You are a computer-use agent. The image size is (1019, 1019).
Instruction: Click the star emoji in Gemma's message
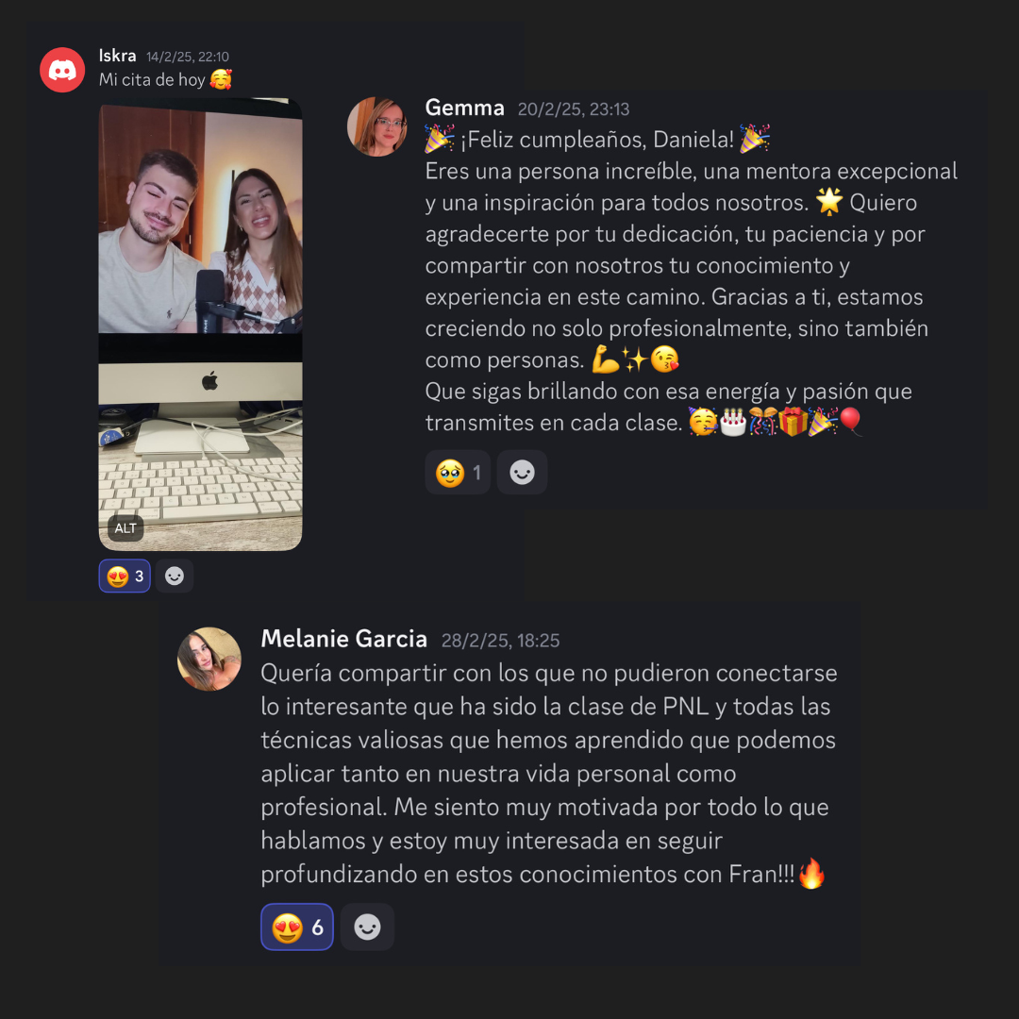pyautogui.click(x=829, y=202)
